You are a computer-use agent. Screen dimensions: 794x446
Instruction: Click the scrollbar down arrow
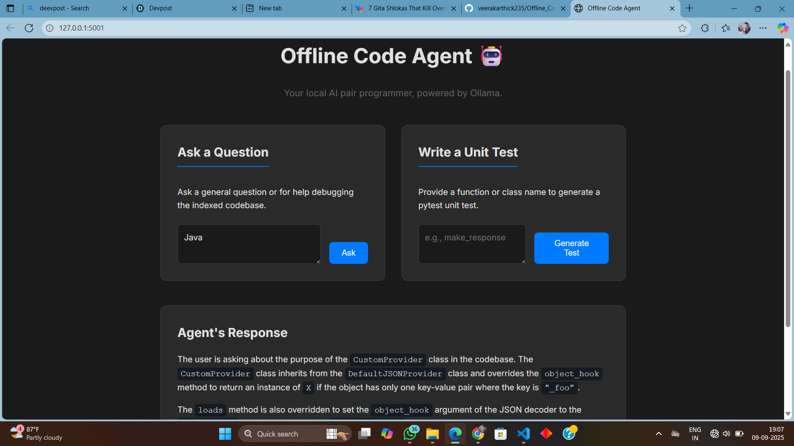tap(788, 414)
